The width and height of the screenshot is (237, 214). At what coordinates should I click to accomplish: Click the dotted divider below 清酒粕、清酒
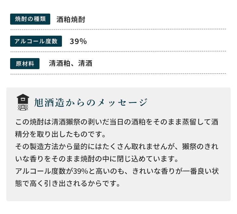(118, 74)
